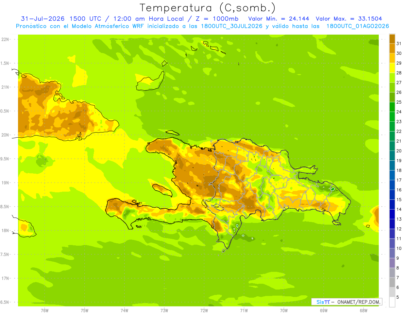This screenshot has width=408, height=315.
Task: Click the "20" label on the color scale
Action: 399,151
